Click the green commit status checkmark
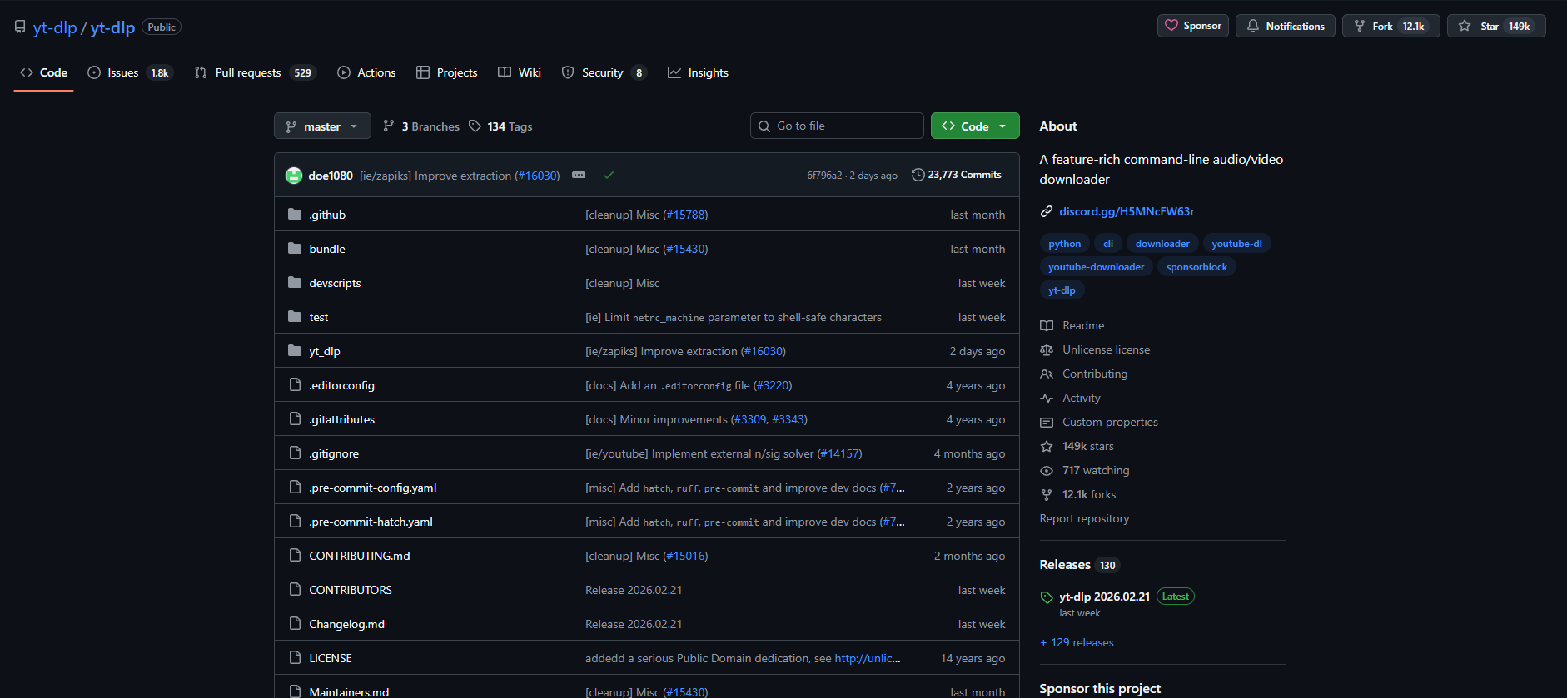 (609, 176)
